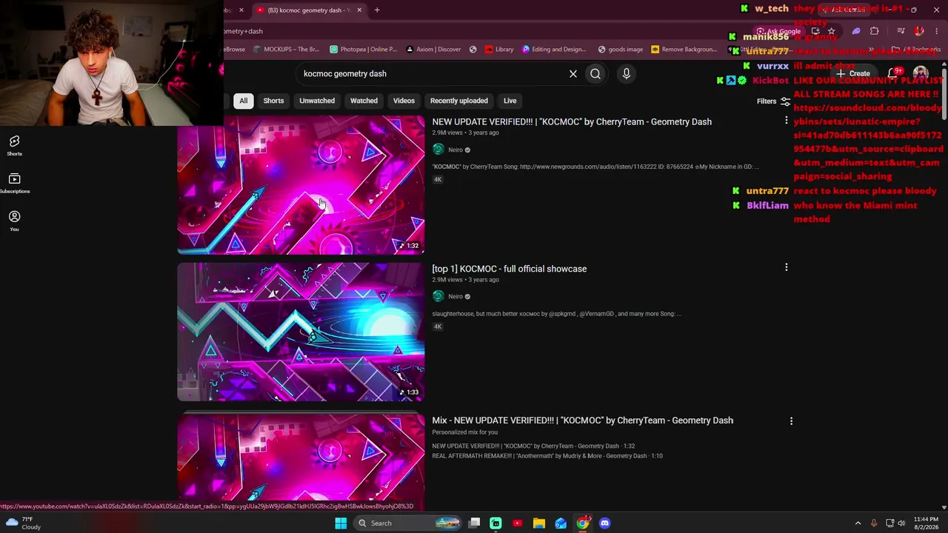Open File Explorer from the taskbar
948x533 pixels.
[539, 523]
